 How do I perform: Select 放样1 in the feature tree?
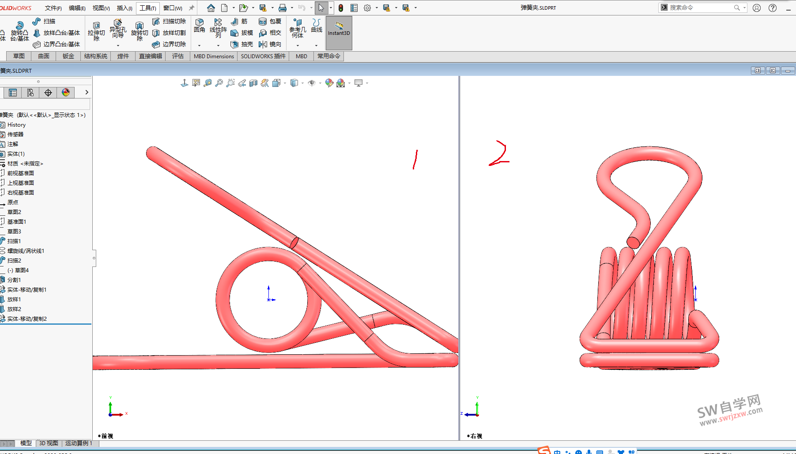coord(13,299)
